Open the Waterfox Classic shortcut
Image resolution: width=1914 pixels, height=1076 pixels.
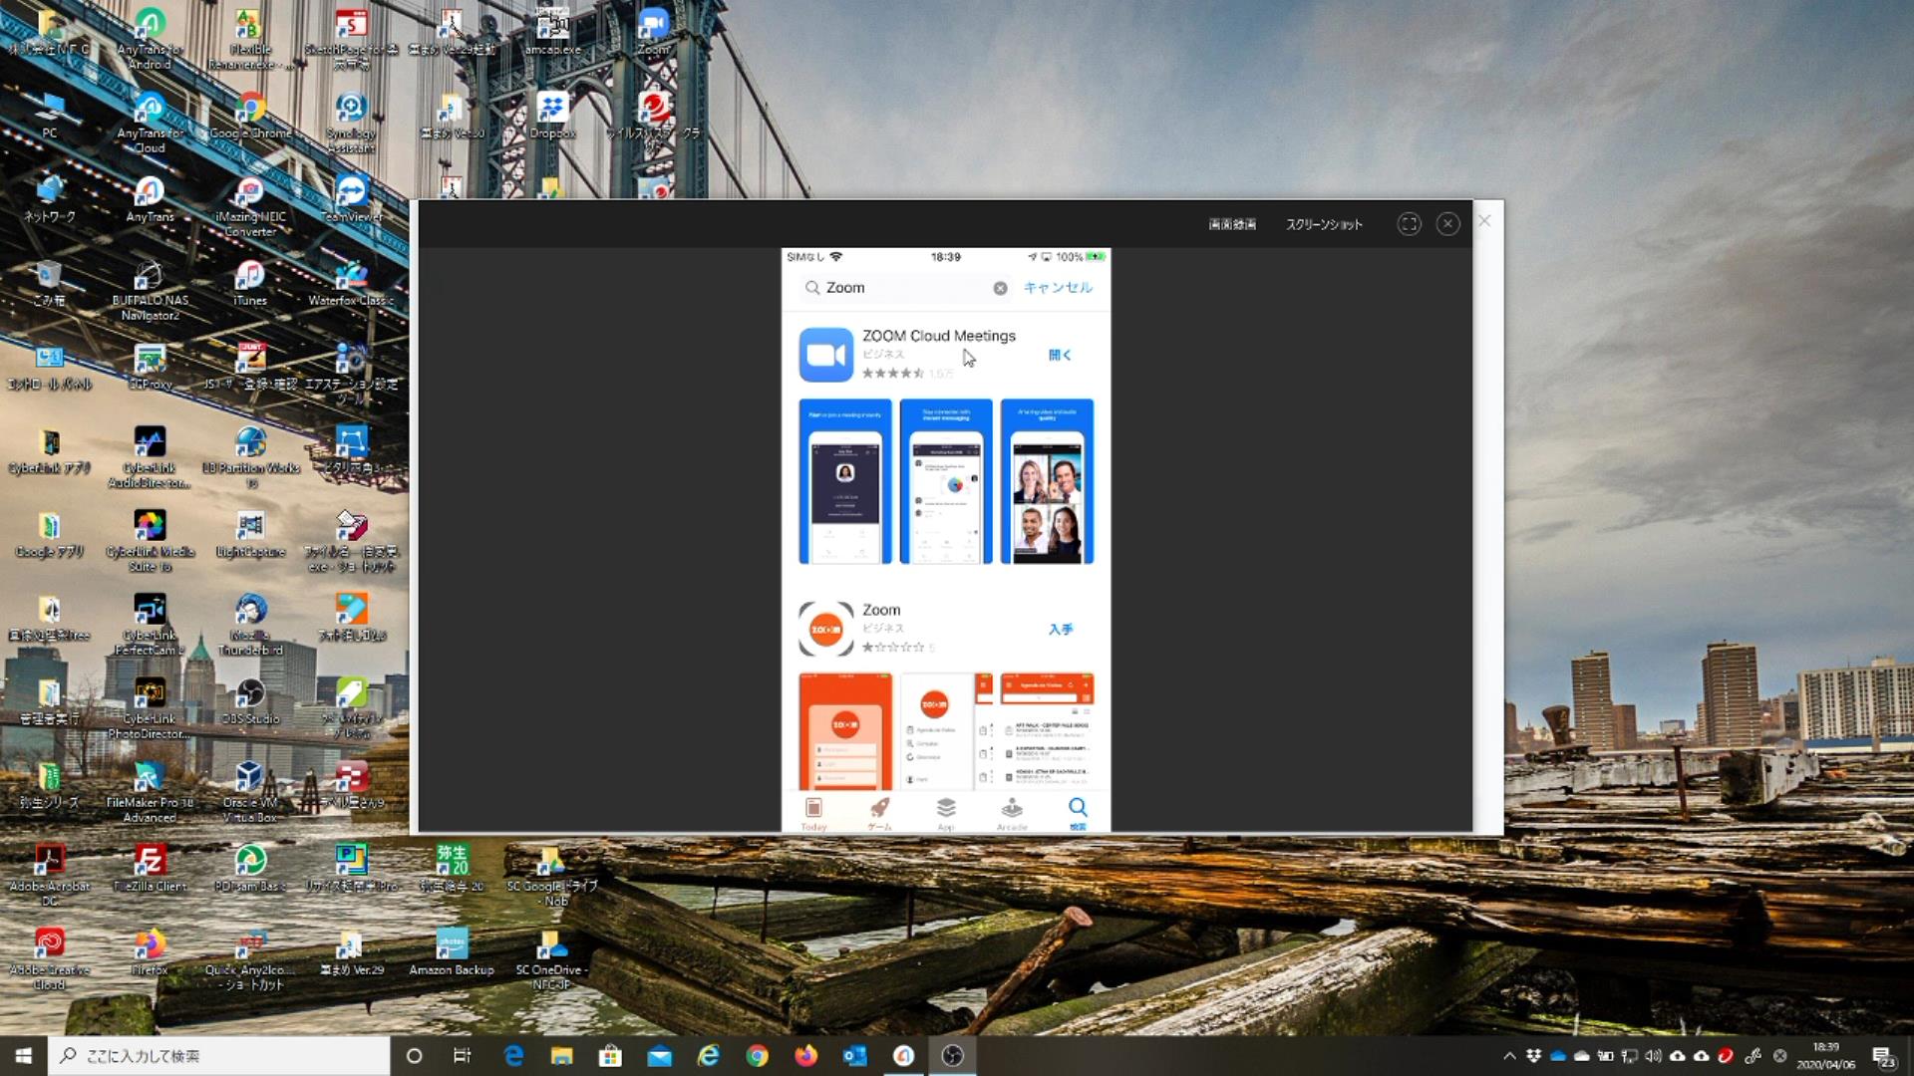coord(351,282)
